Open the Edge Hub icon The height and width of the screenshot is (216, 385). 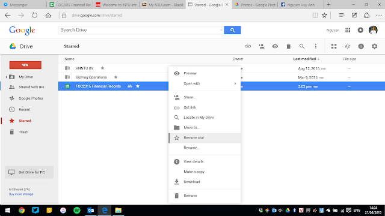point(342,15)
